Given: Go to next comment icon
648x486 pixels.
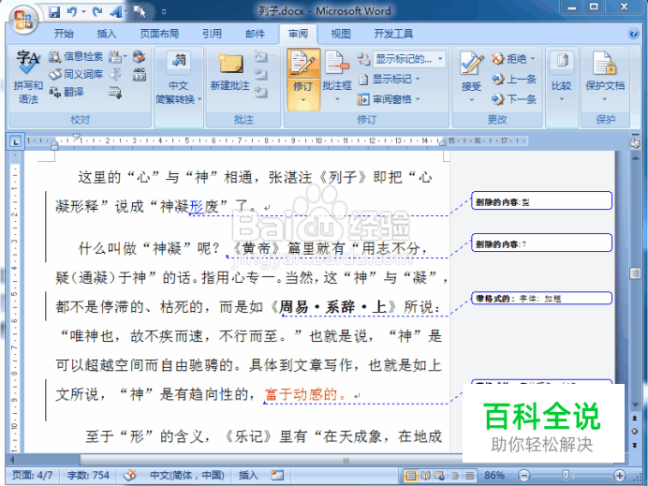Looking at the screenshot, I should click(x=261, y=92).
